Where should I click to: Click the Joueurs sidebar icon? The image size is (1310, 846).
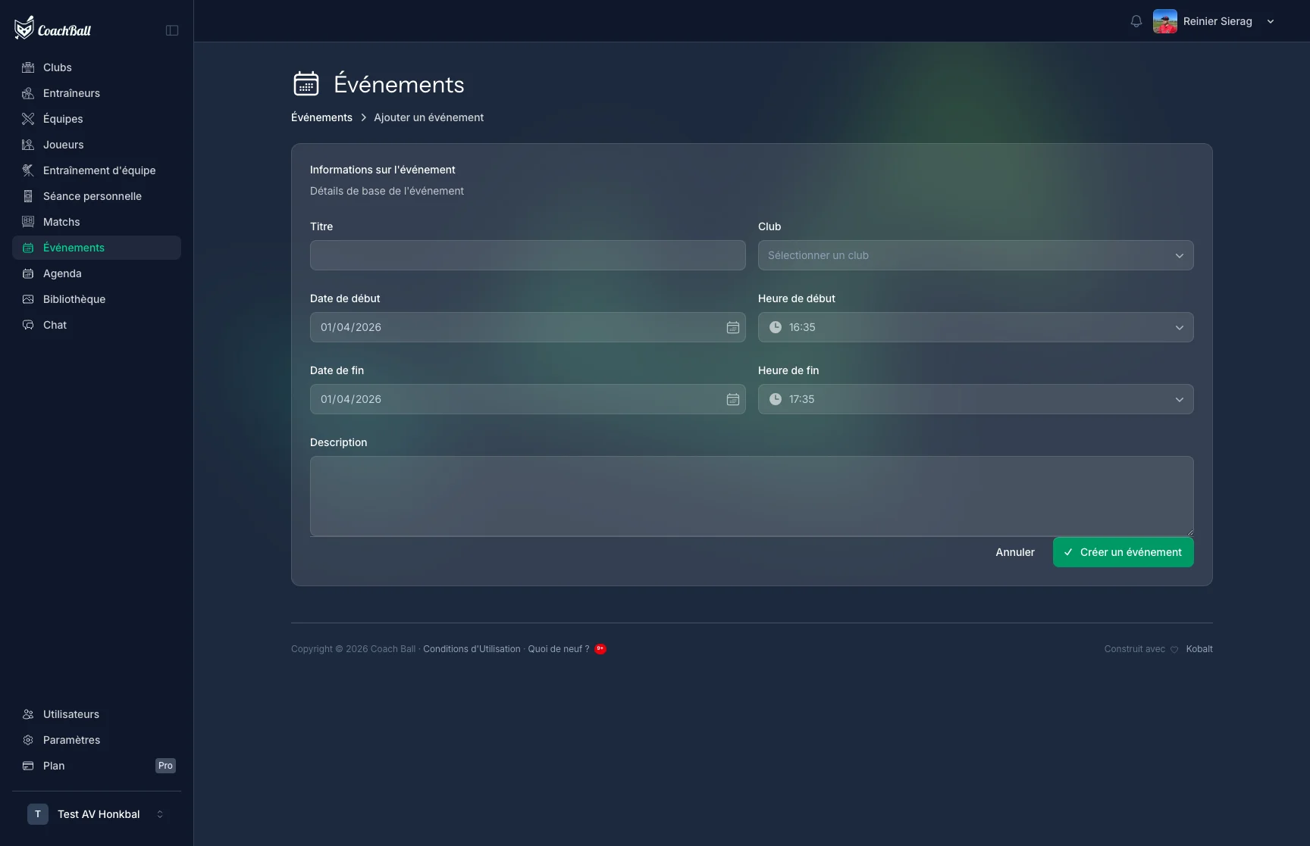[28, 145]
